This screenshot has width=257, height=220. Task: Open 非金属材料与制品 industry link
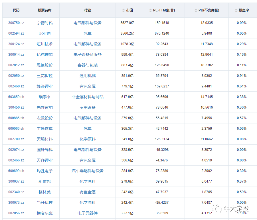click(88, 97)
